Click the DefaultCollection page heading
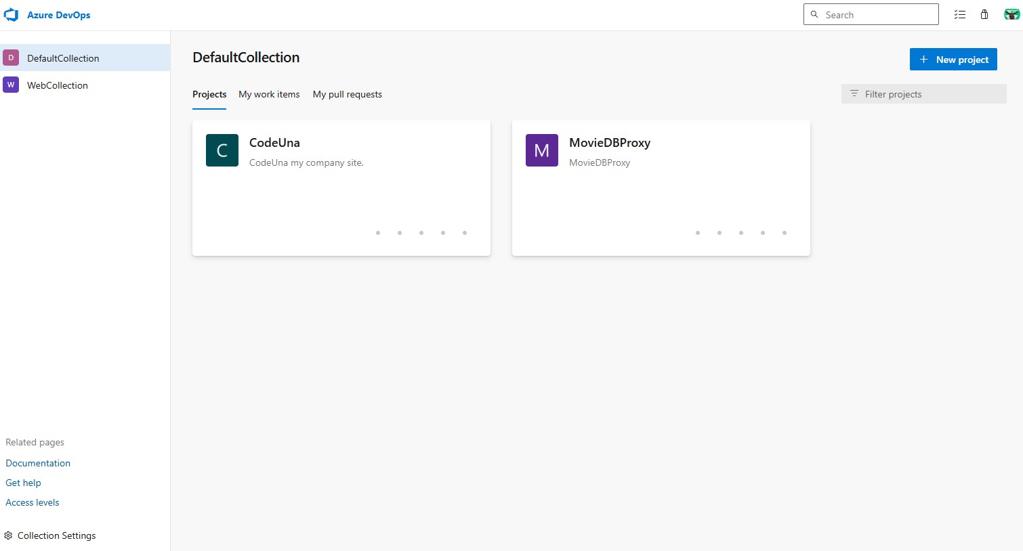 click(x=246, y=58)
